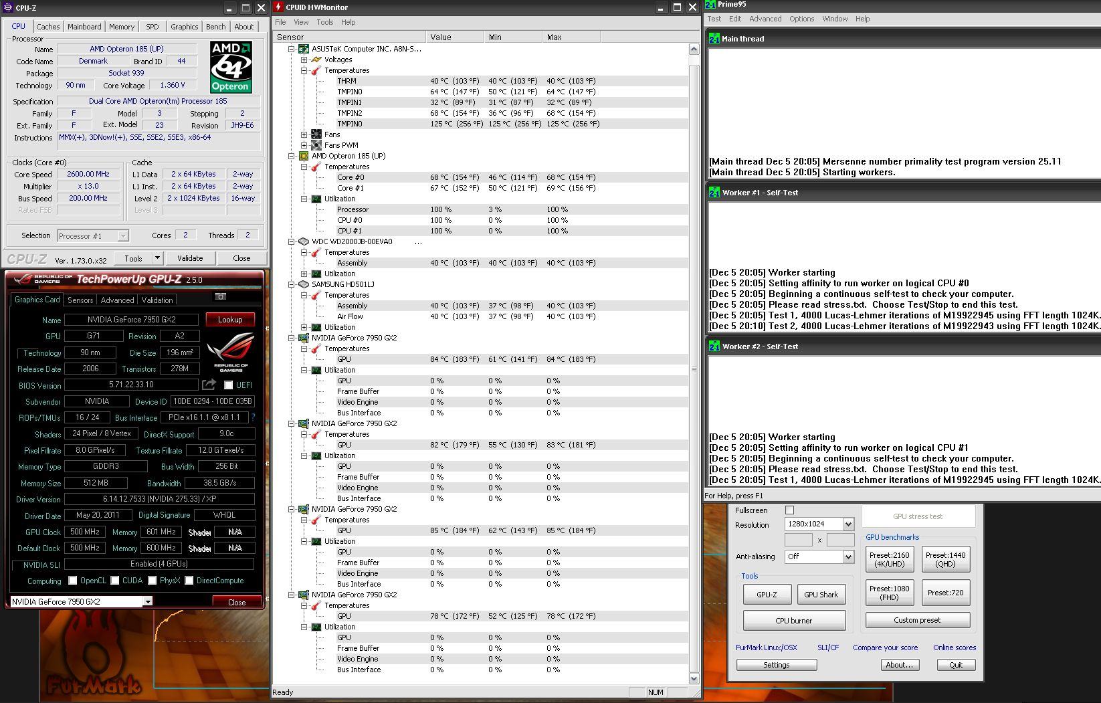The width and height of the screenshot is (1101, 703).
Task: Click Utilization graph icon under AMD Opteron 185
Action: coord(316,199)
